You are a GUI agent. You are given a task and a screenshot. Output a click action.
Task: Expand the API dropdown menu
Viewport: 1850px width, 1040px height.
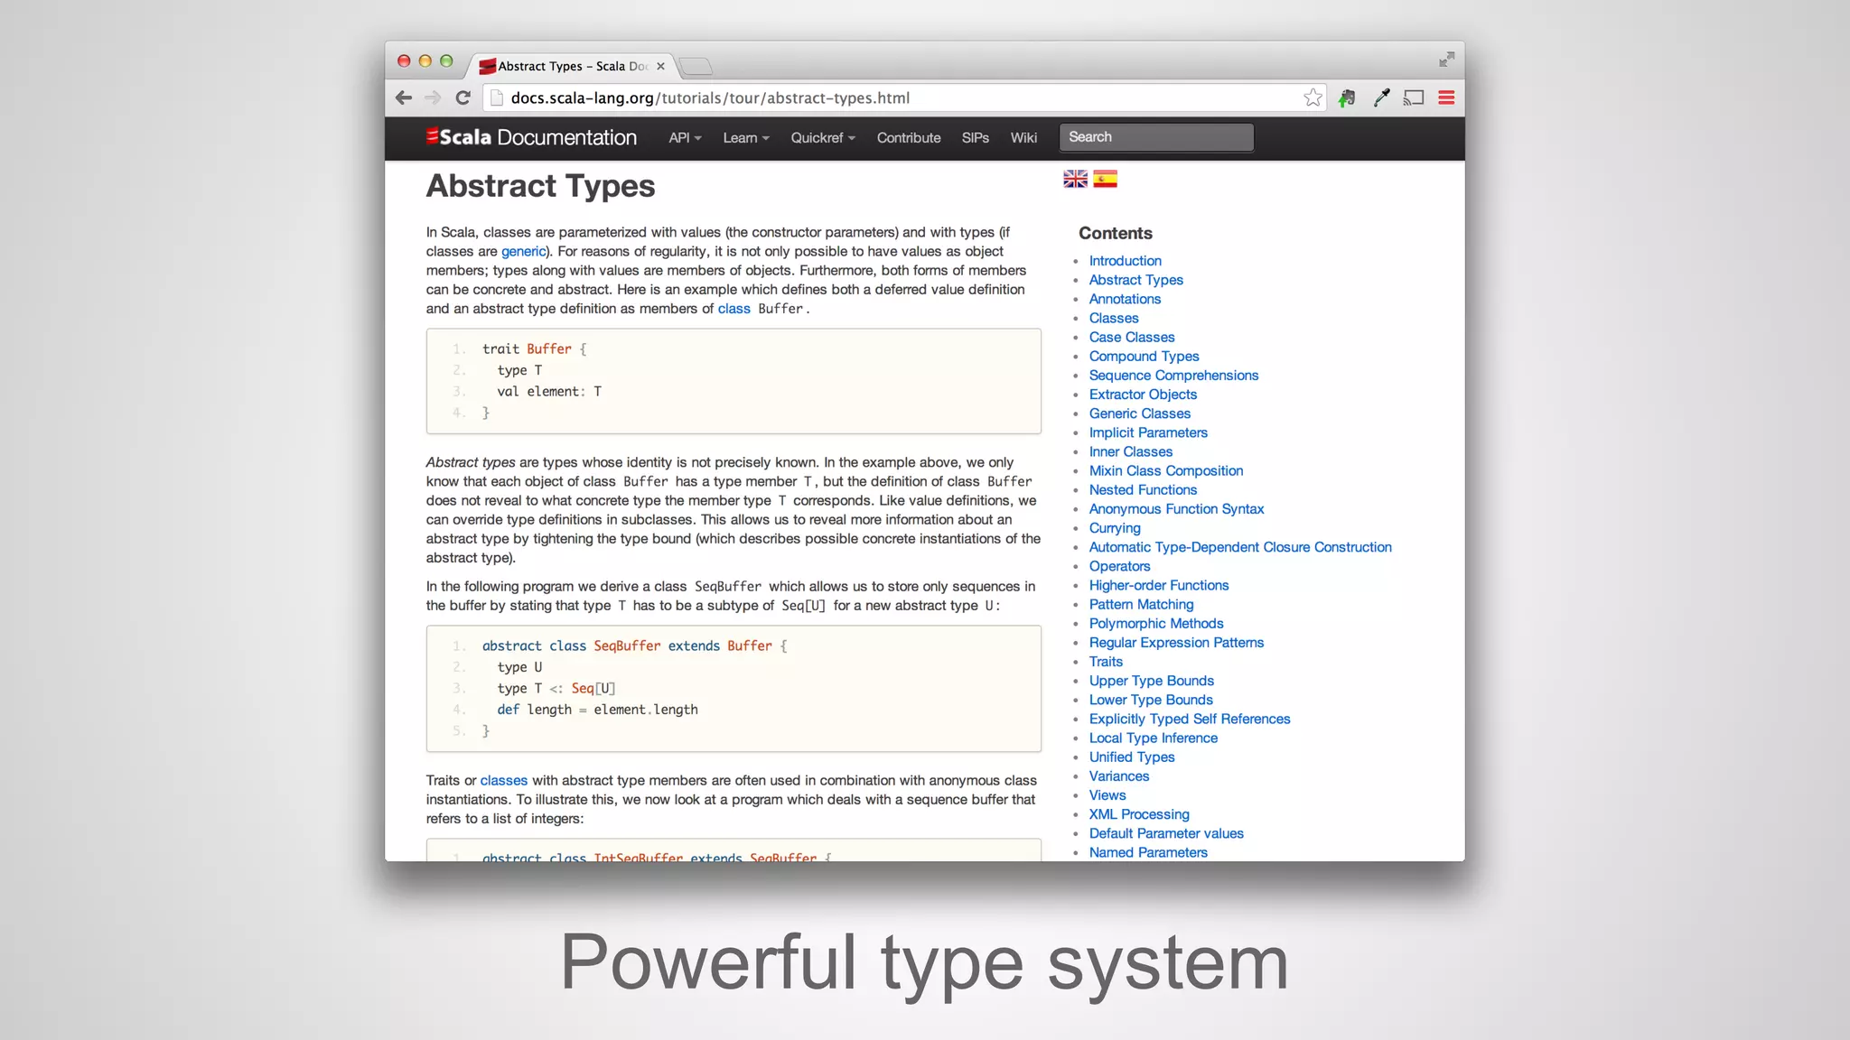point(685,137)
